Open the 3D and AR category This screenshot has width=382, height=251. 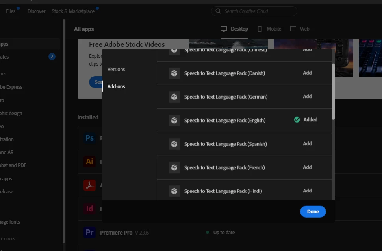[7, 152]
